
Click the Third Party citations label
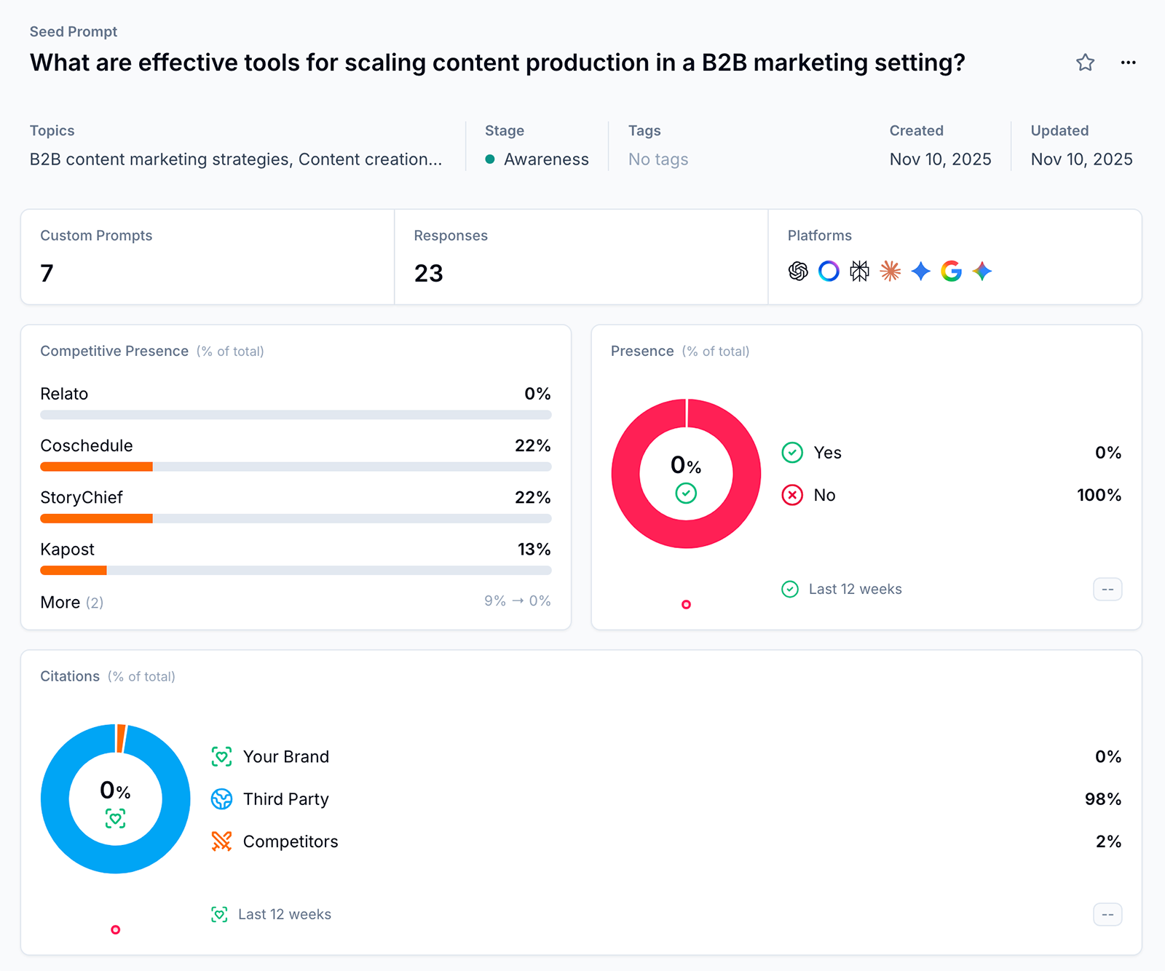coord(286,799)
